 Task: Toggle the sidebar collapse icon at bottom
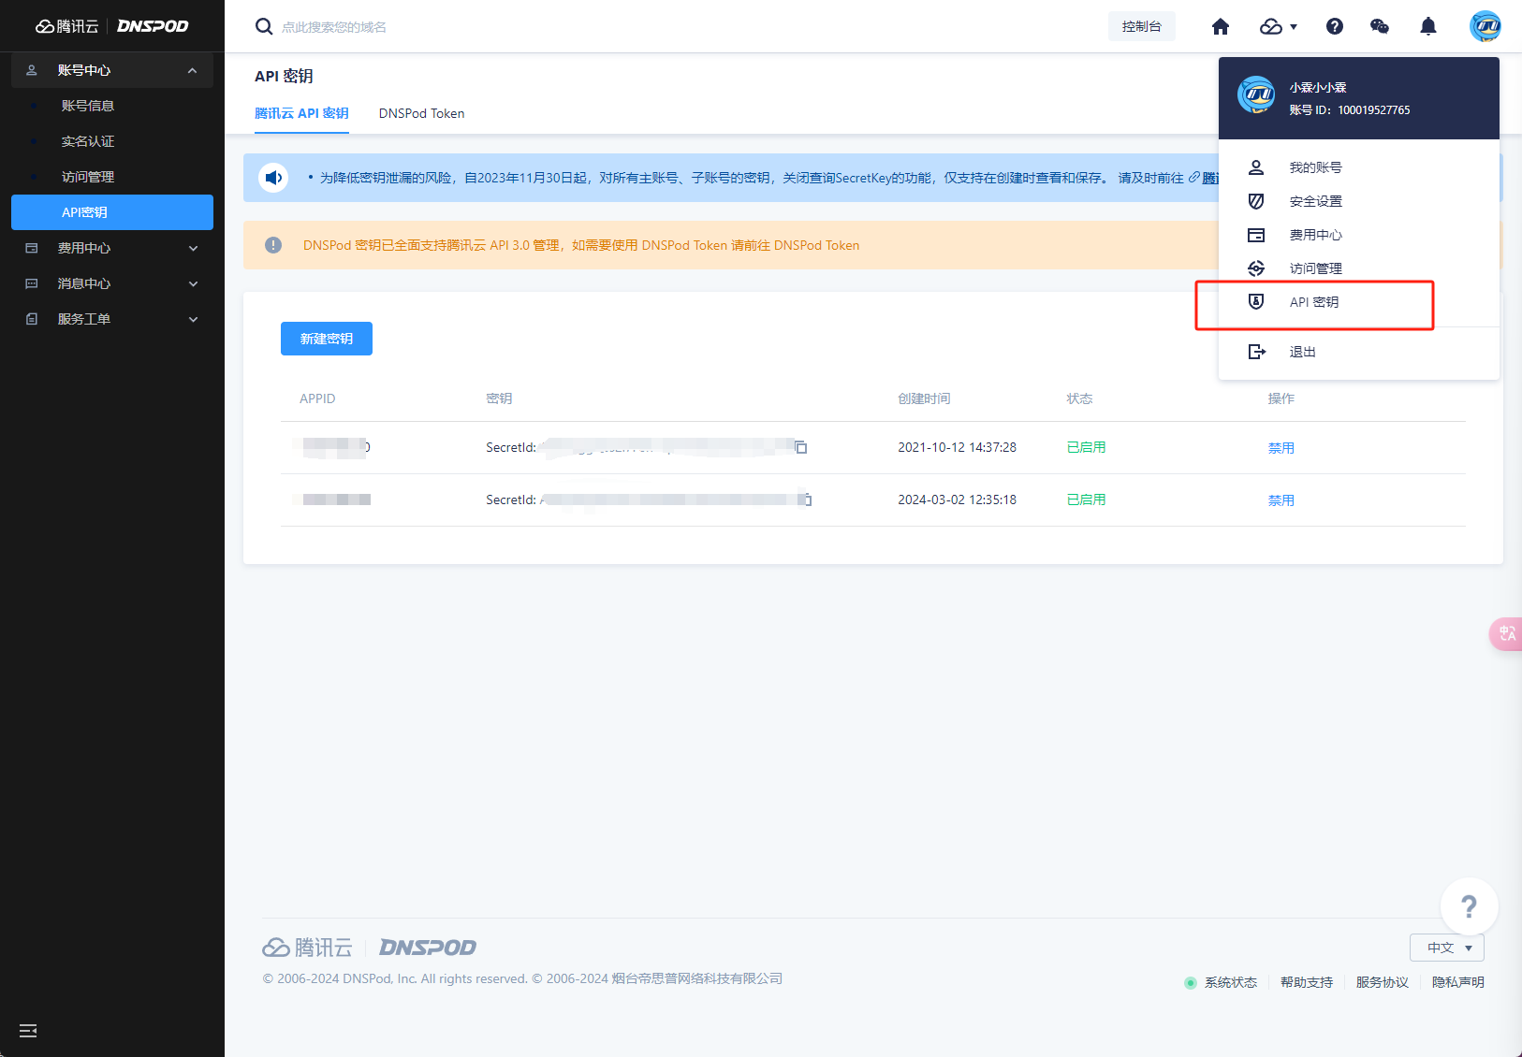(x=28, y=1031)
